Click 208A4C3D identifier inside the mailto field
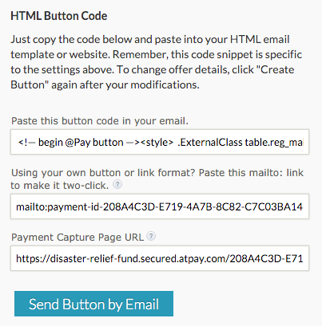322x326 pixels. click(129, 206)
